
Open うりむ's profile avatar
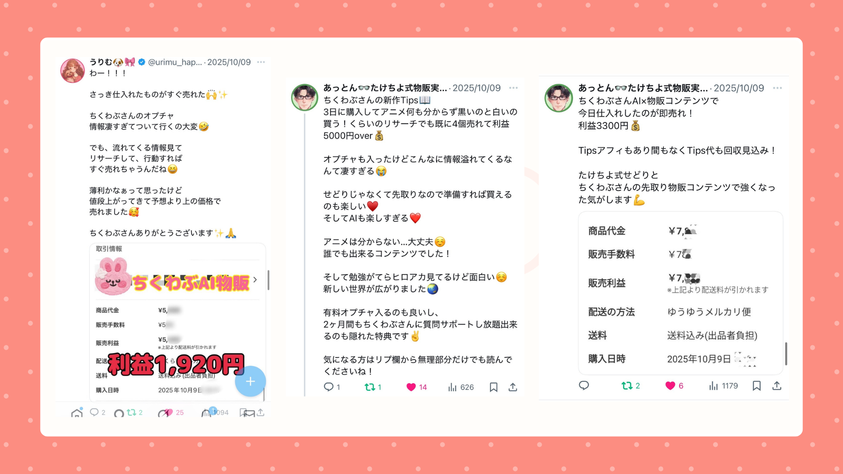[x=72, y=71]
